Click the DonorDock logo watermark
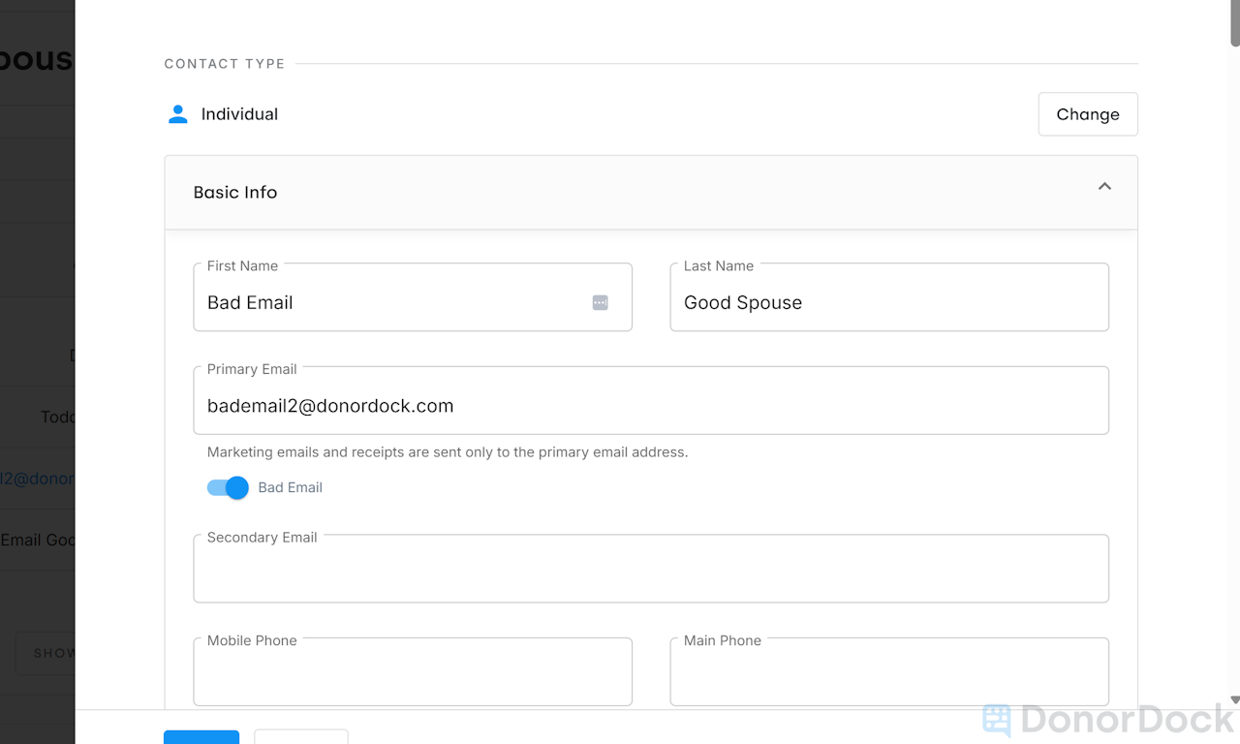The width and height of the screenshot is (1240, 744). pyautogui.click(x=1108, y=719)
